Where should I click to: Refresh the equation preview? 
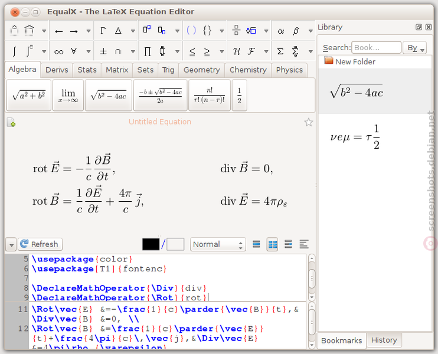pos(40,244)
